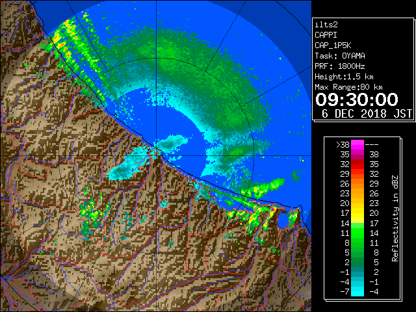Click the yellow 17–20 dBZ legend swatch
Viewport: 416px width, 312px height.
[357, 213]
